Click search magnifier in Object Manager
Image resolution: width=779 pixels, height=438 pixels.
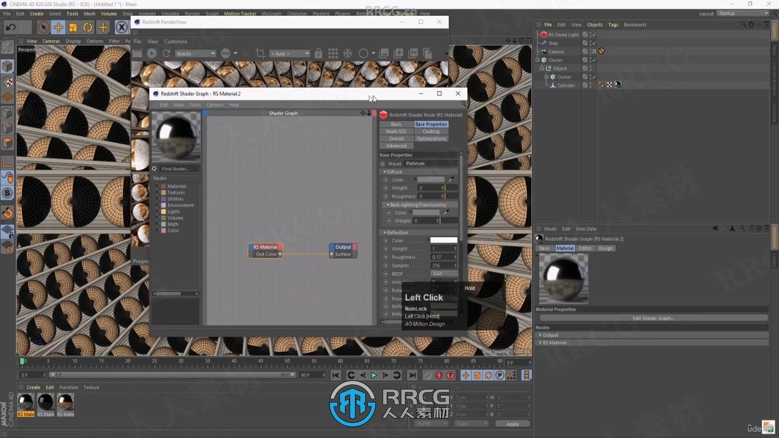[x=743, y=25]
